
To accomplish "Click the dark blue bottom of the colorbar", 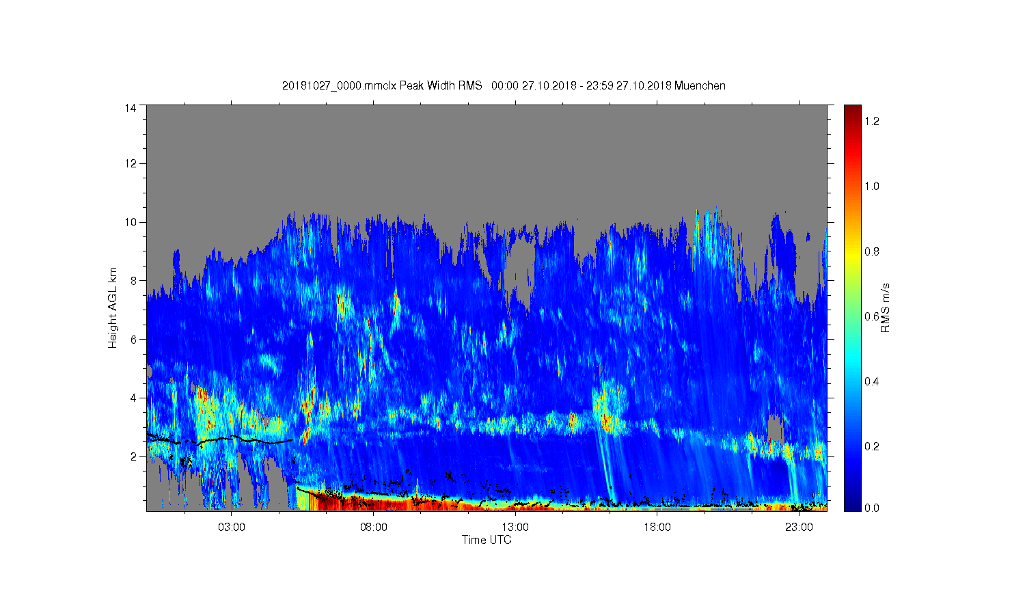I will pyautogui.click(x=852, y=504).
